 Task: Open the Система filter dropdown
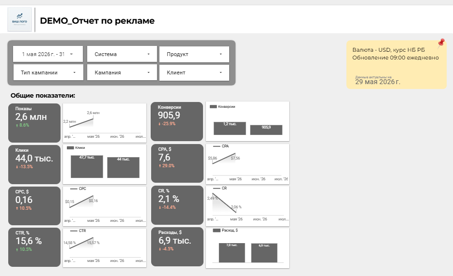(x=122, y=54)
